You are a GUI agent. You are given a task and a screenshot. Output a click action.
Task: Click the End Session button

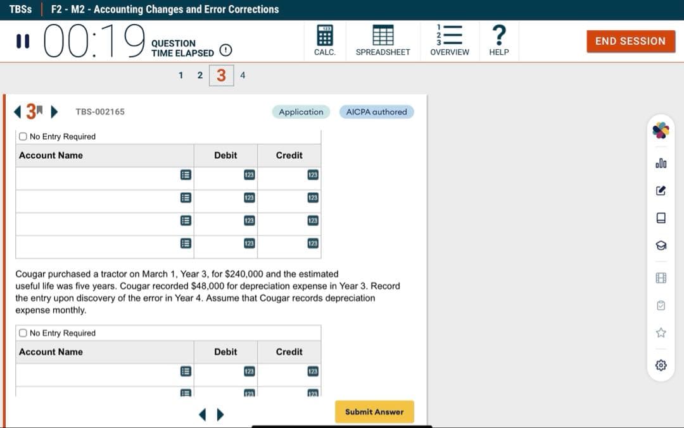(x=630, y=41)
